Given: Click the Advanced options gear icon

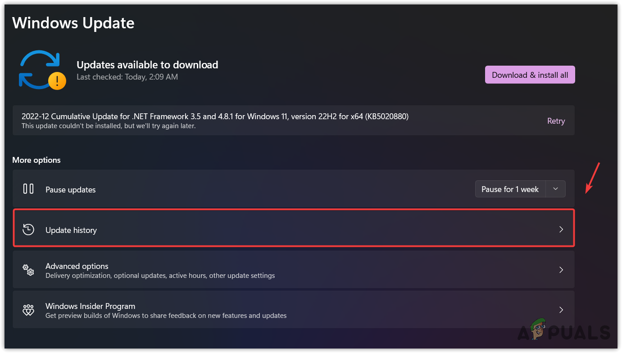Looking at the screenshot, I should (x=28, y=270).
